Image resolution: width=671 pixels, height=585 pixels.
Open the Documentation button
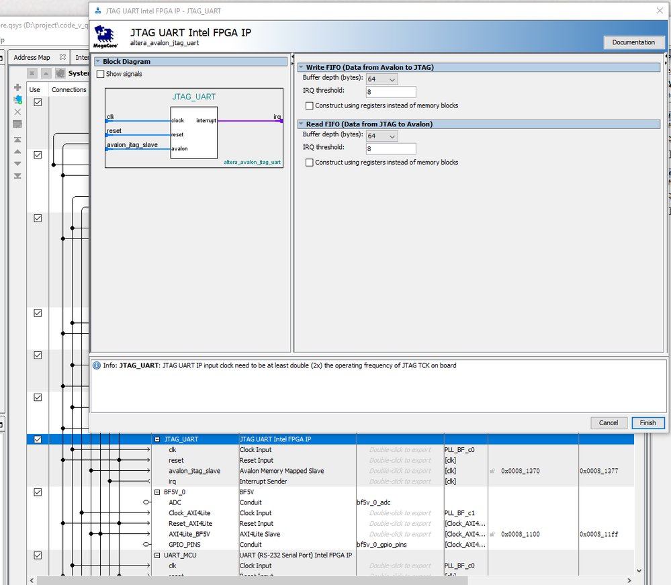(x=633, y=42)
